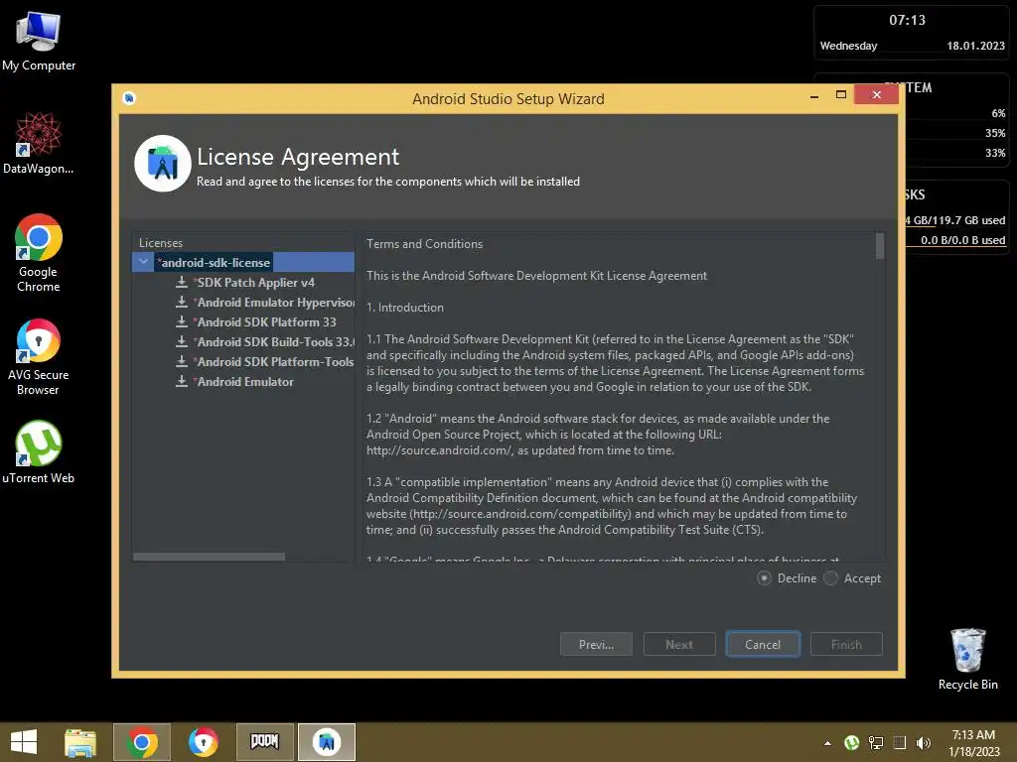Open network tray icon
Image resolution: width=1017 pixels, height=762 pixels.
point(876,742)
